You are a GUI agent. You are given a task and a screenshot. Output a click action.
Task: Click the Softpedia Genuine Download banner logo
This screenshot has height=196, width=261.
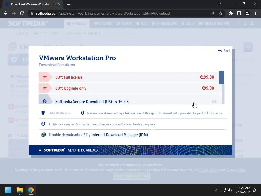tap(54, 150)
